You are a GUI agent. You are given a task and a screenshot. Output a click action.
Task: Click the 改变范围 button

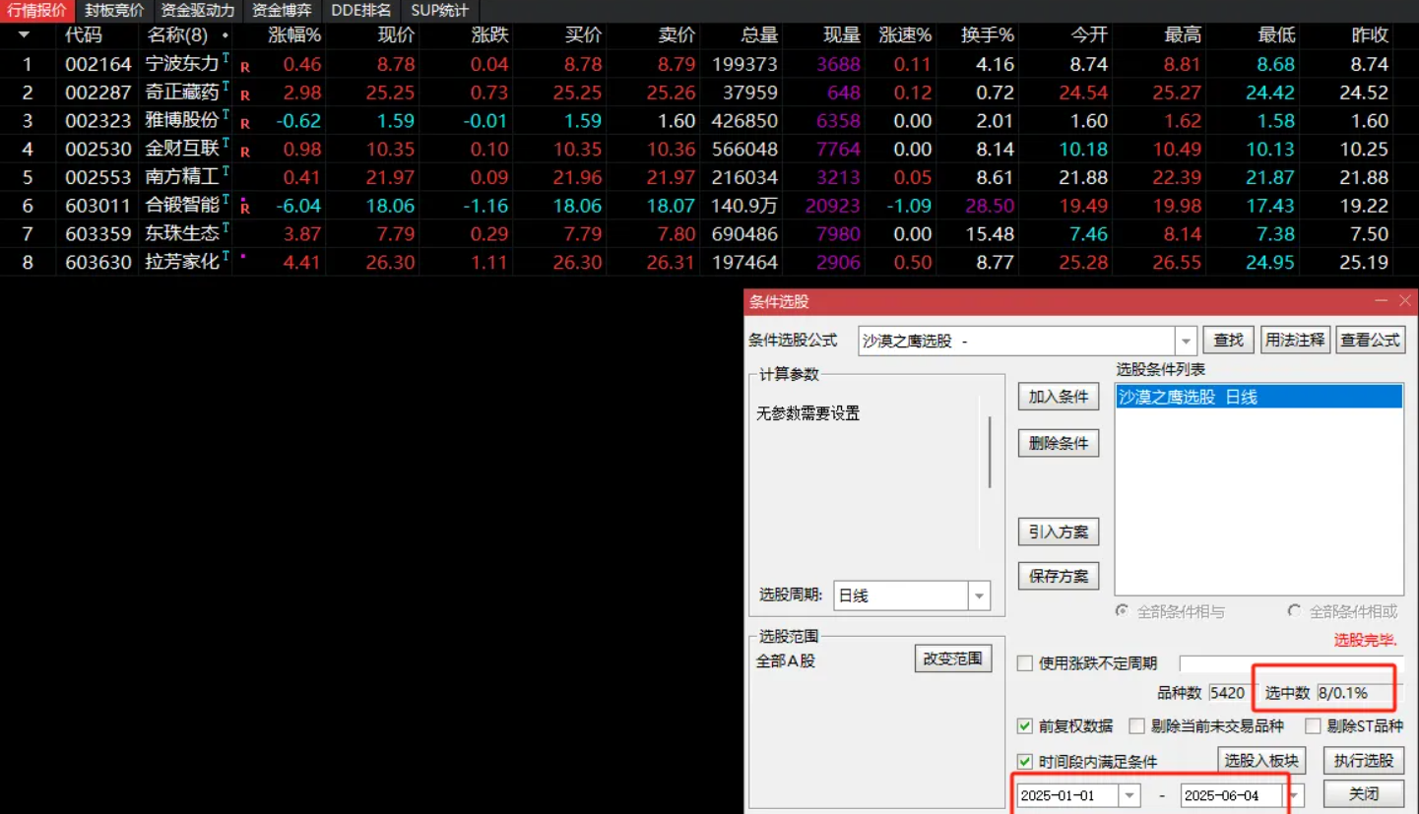click(952, 658)
